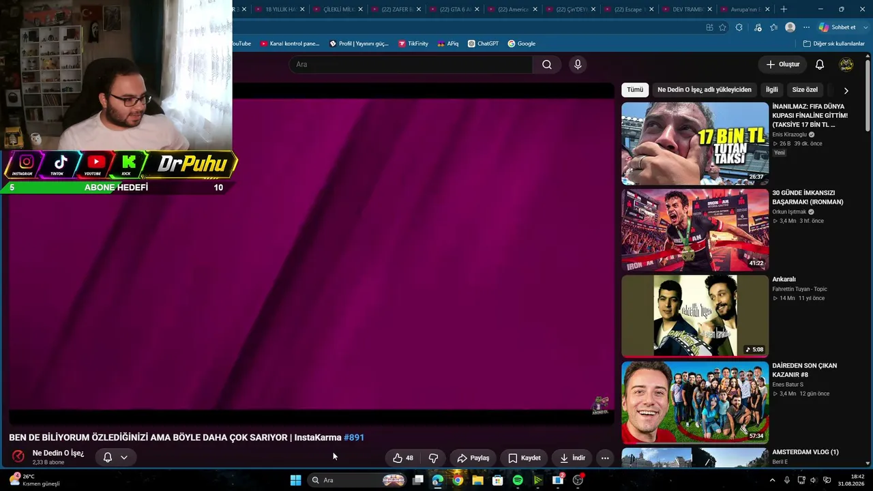Screen dimensions: 873x491
Task: Open split screen icon in address bar
Action: point(709,27)
